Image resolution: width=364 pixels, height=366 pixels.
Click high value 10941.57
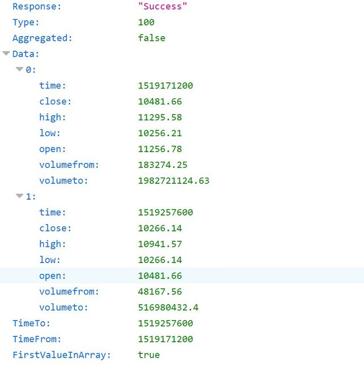(x=160, y=244)
